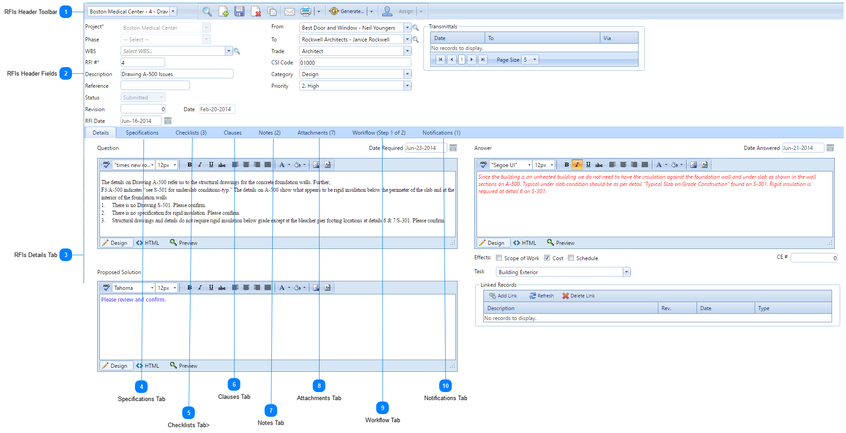Uncheck the Cost effect checkbox

click(547, 258)
